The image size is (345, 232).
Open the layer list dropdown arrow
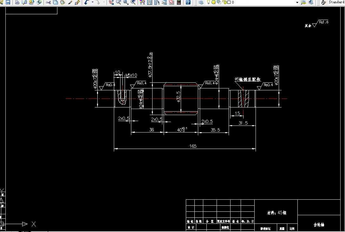[x=297, y=3]
